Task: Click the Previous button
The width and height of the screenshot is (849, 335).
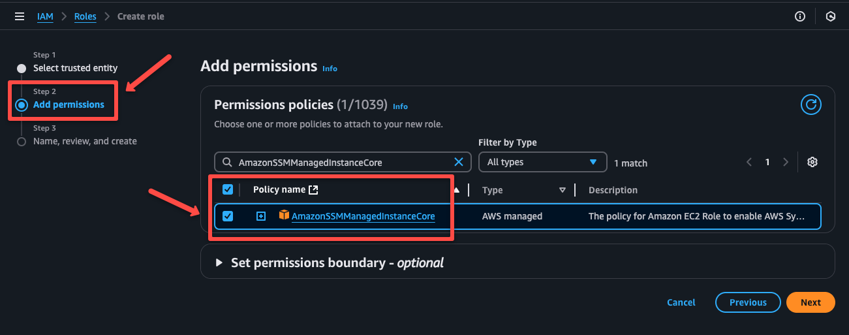Action: [x=748, y=302]
